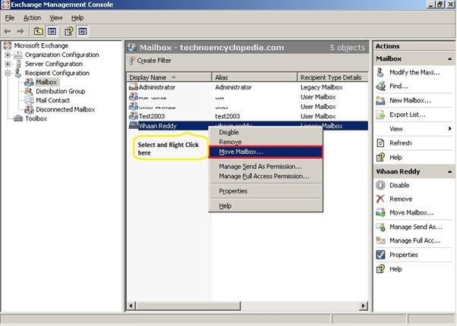Click the Distribution Group node icon
The image size is (457, 326).
point(29,91)
